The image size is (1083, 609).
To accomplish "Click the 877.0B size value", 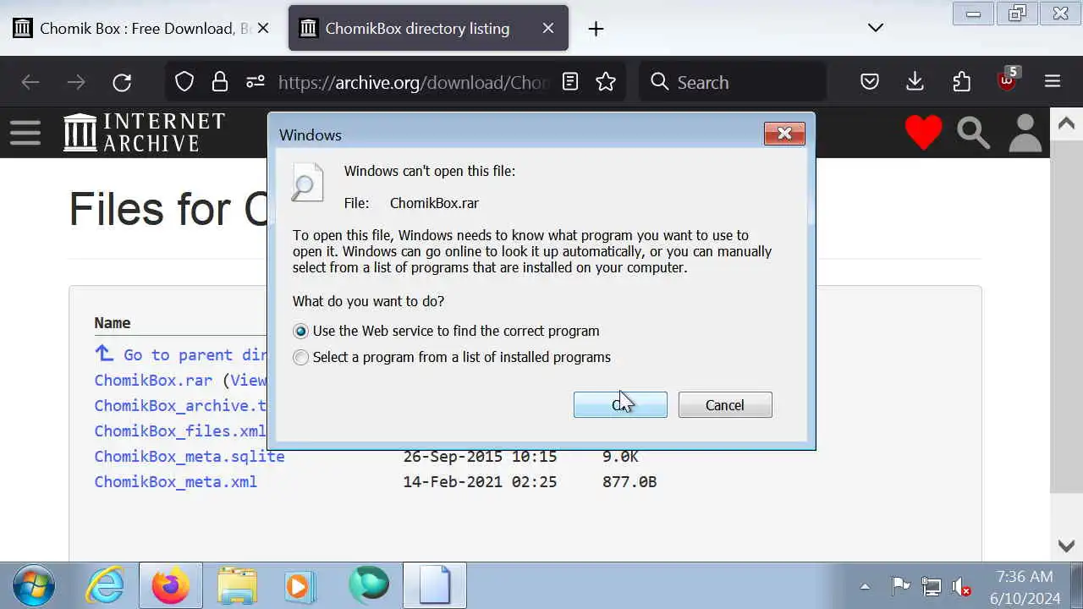I will point(629,482).
